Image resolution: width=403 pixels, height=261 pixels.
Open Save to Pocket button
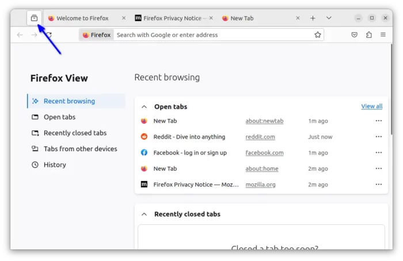354,34
